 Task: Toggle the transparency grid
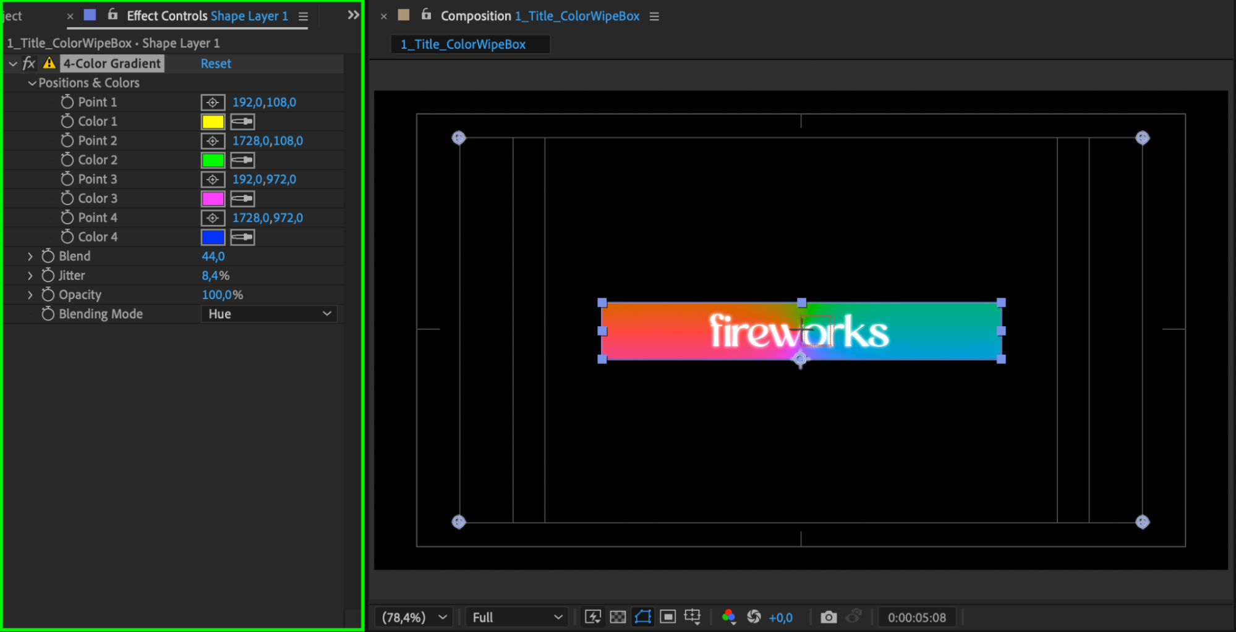[x=618, y=617]
